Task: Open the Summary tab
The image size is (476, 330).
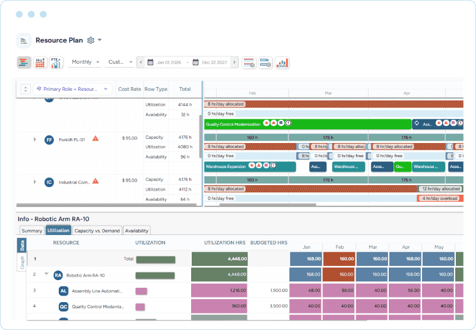Action: pos(32,231)
